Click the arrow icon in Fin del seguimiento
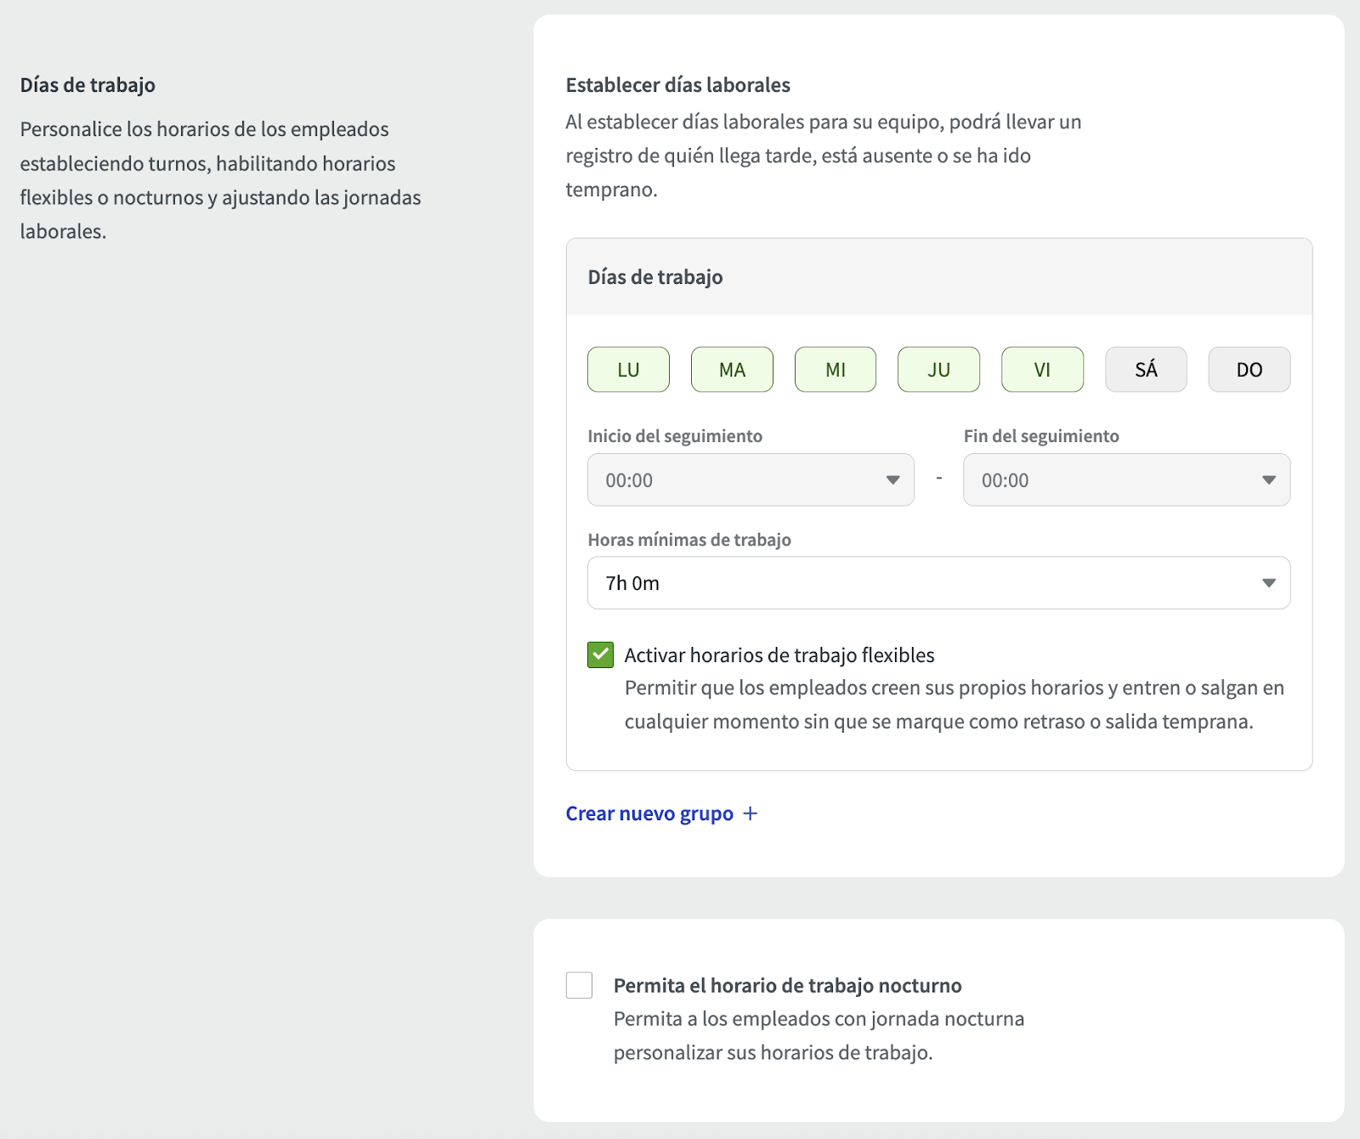The width and height of the screenshot is (1360, 1139). pos(1268,480)
